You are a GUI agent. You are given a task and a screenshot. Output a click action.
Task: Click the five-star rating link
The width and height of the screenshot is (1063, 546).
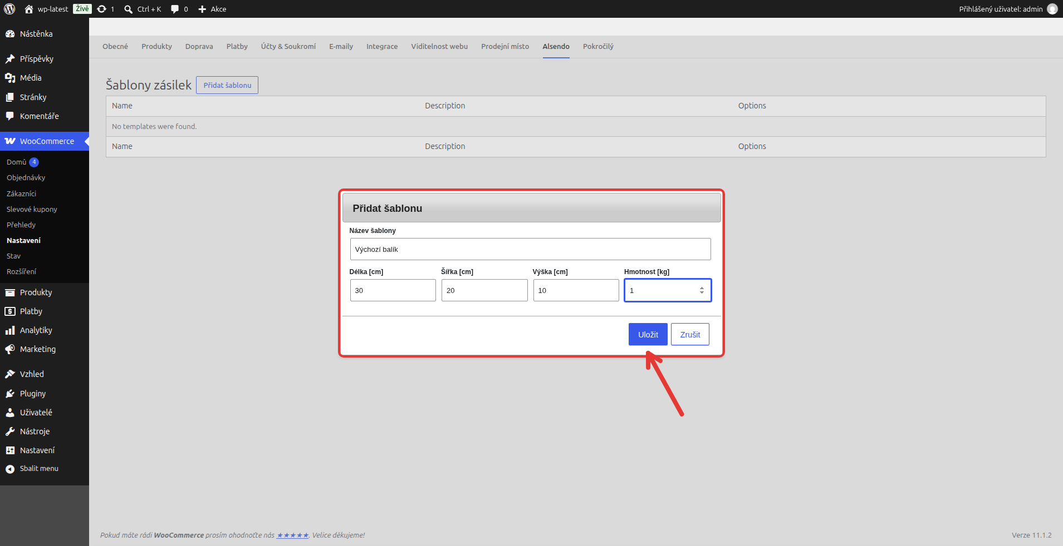click(292, 535)
